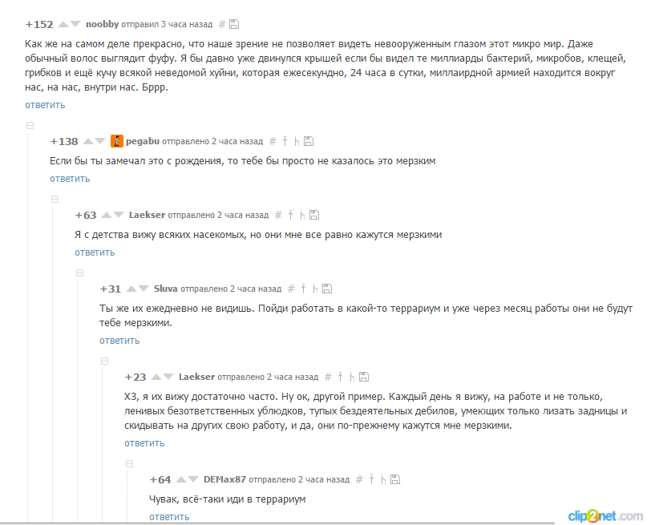Collapse the thread above DEMax87's comment
Viewport: 655px width, 525px height.
tap(130, 463)
